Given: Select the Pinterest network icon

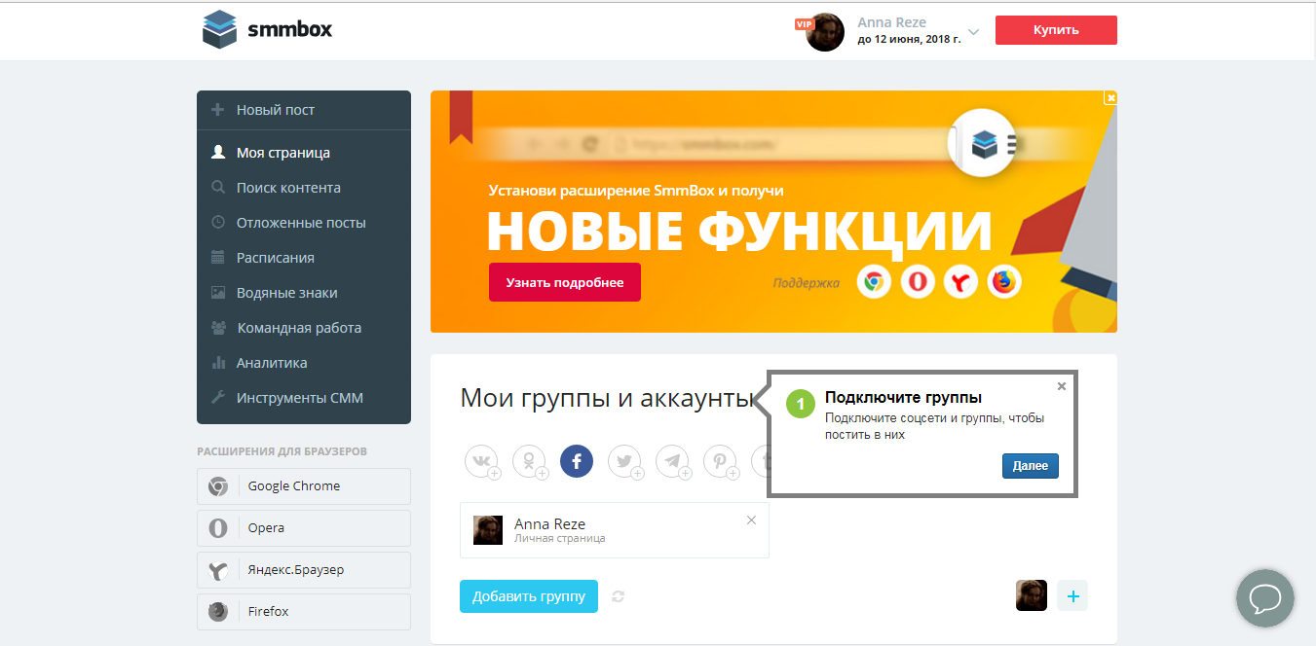Looking at the screenshot, I should [x=720, y=461].
